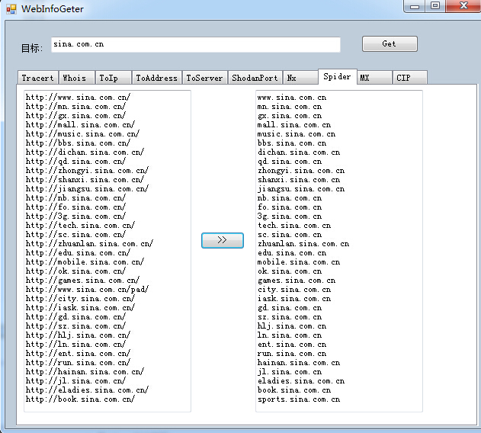This screenshot has height=433, width=481.
Task: Select domain eladies.sina.com.cn in right list
Action: pyautogui.click(x=301, y=381)
